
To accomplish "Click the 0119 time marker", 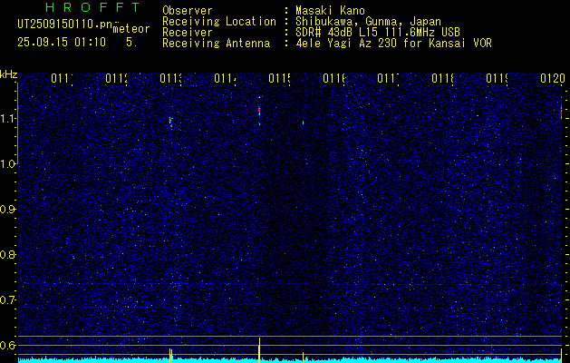I will click(x=498, y=78).
